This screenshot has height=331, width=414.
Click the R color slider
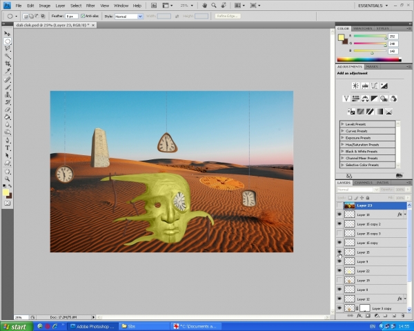tap(370, 36)
